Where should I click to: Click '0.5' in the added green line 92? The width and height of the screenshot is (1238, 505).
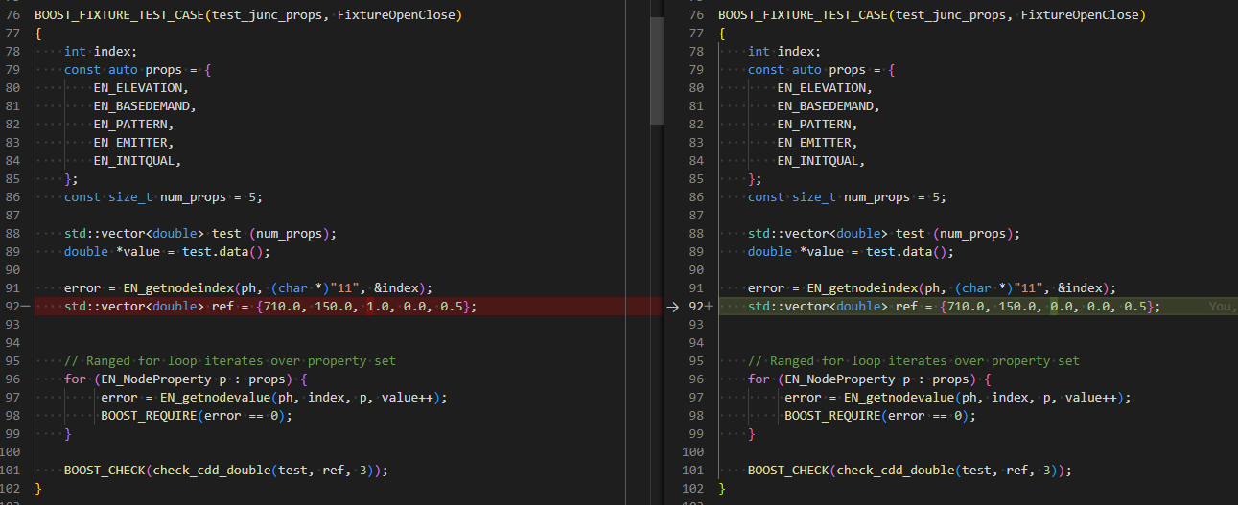point(1135,307)
